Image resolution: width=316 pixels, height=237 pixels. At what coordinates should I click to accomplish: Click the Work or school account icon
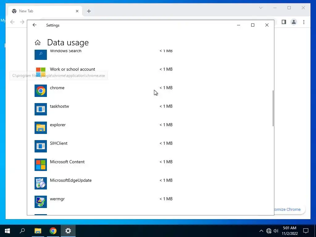point(41,72)
